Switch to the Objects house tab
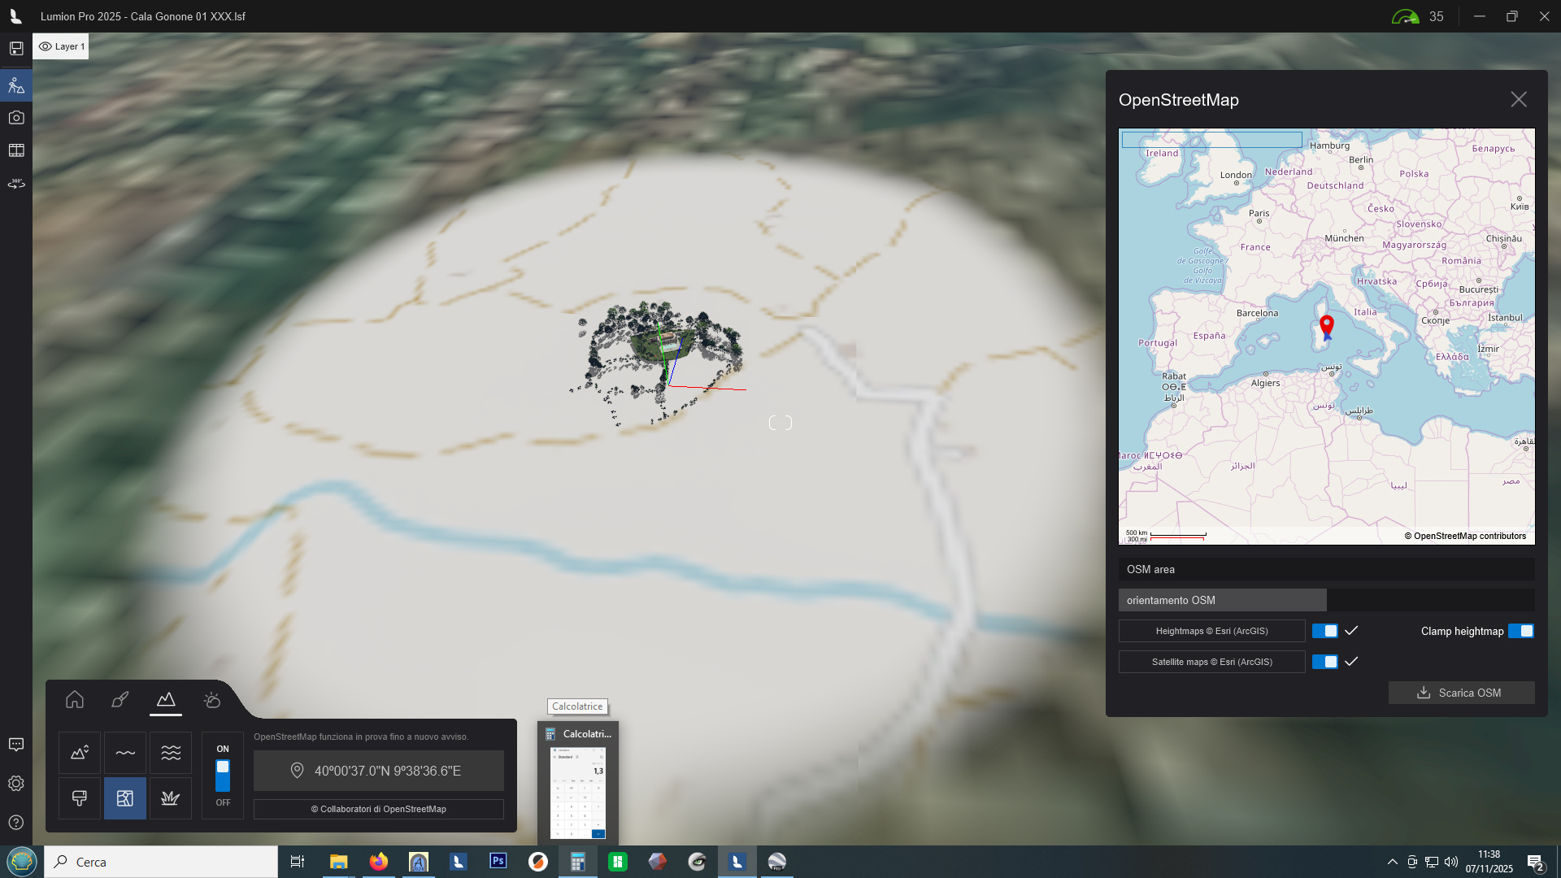The width and height of the screenshot is (1561, 878). coord(75,700)
